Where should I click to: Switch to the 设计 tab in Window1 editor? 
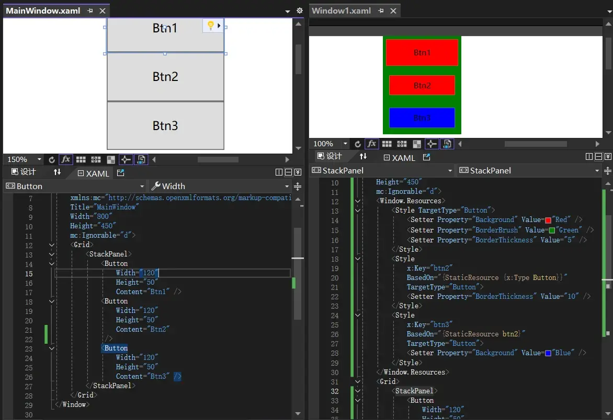click(330, 157)
